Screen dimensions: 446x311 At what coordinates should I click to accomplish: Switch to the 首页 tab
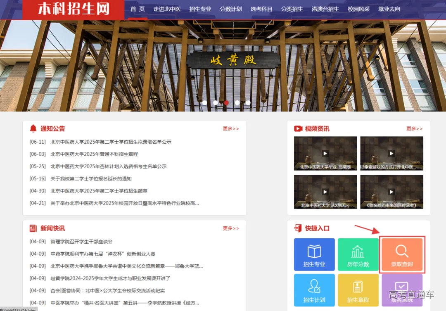click(138, 8)
